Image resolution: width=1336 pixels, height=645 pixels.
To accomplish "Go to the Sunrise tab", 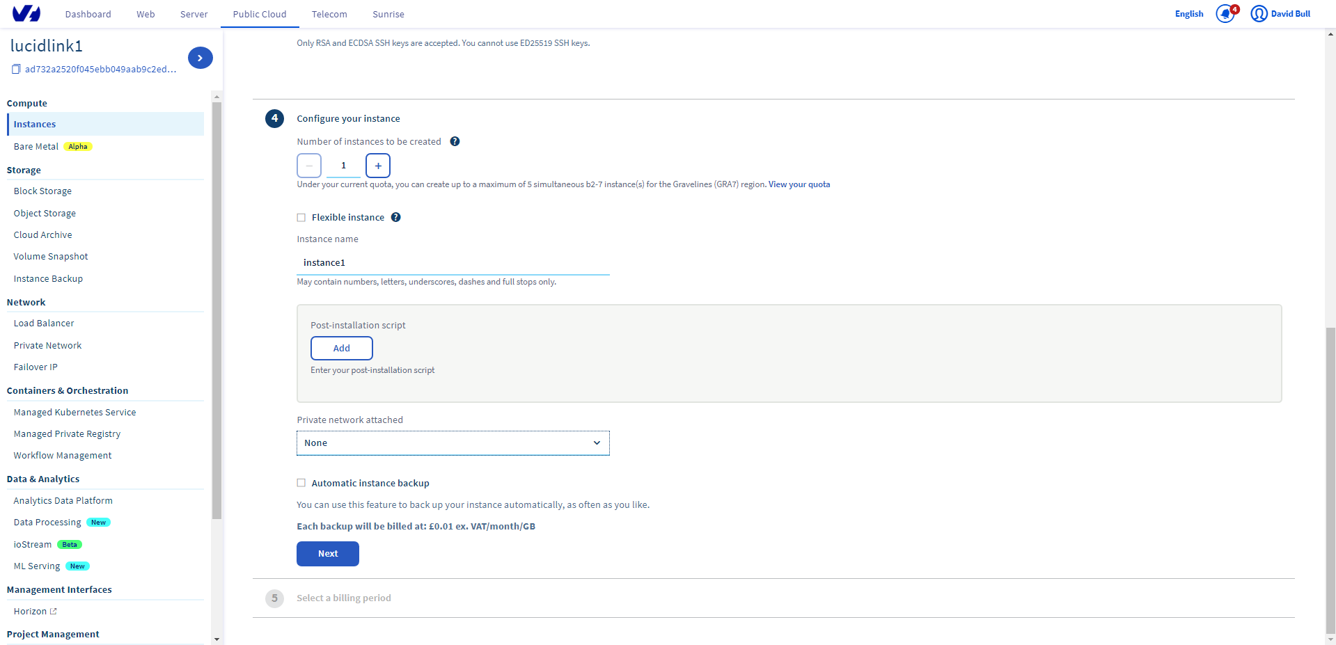I will click(388, 14).
